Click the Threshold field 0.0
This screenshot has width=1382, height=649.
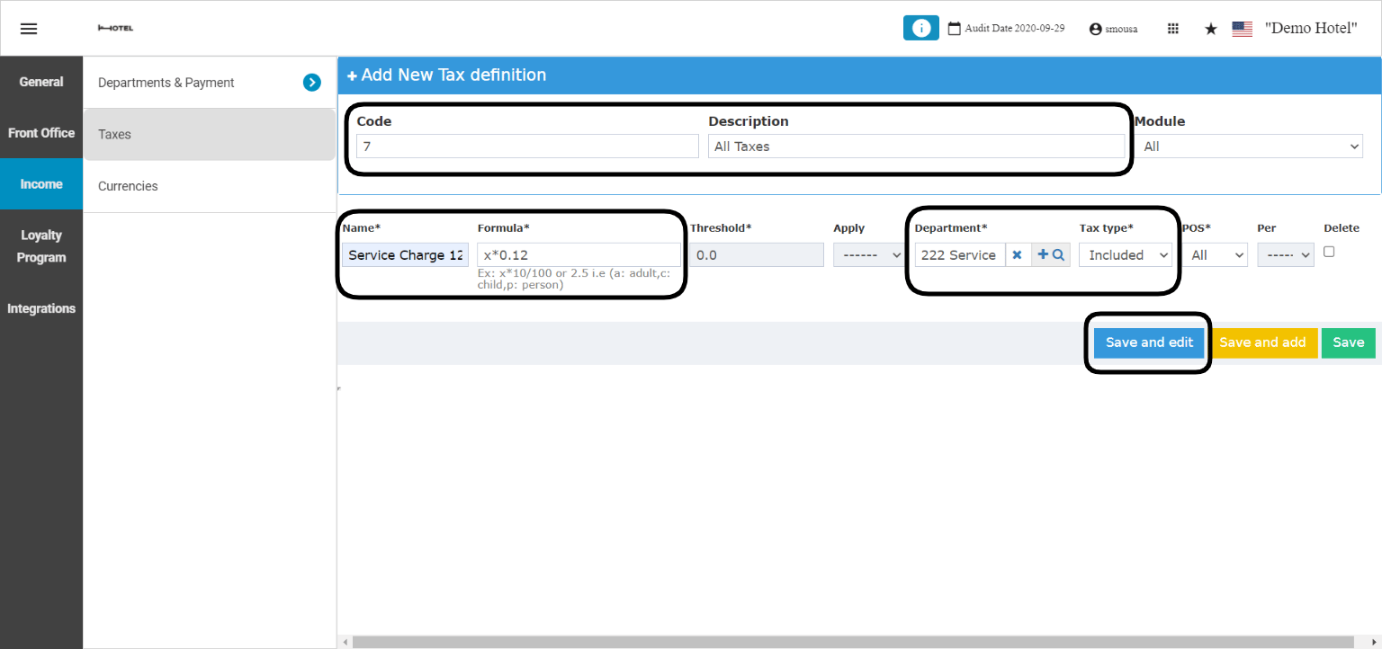tap(757, 255)
